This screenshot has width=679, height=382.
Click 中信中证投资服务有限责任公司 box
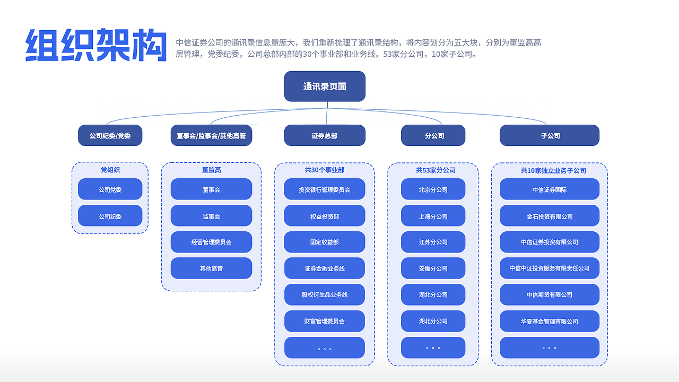click(x=550, y=268)
